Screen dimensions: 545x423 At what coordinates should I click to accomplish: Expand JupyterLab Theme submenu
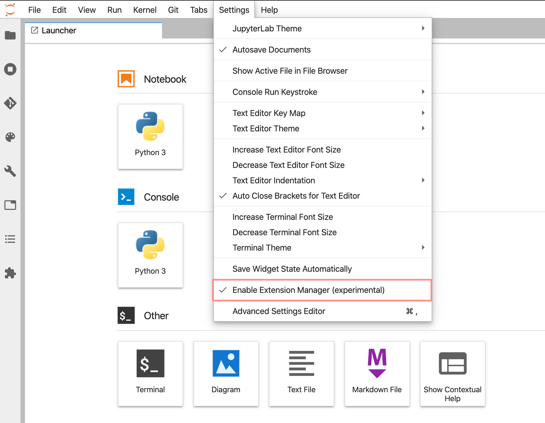[323, 29]
